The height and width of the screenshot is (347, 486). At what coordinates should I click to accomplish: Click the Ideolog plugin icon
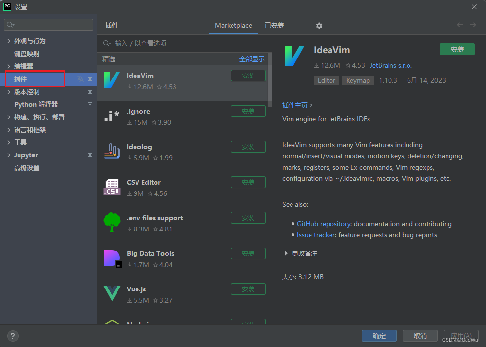(x=112, y=151)
